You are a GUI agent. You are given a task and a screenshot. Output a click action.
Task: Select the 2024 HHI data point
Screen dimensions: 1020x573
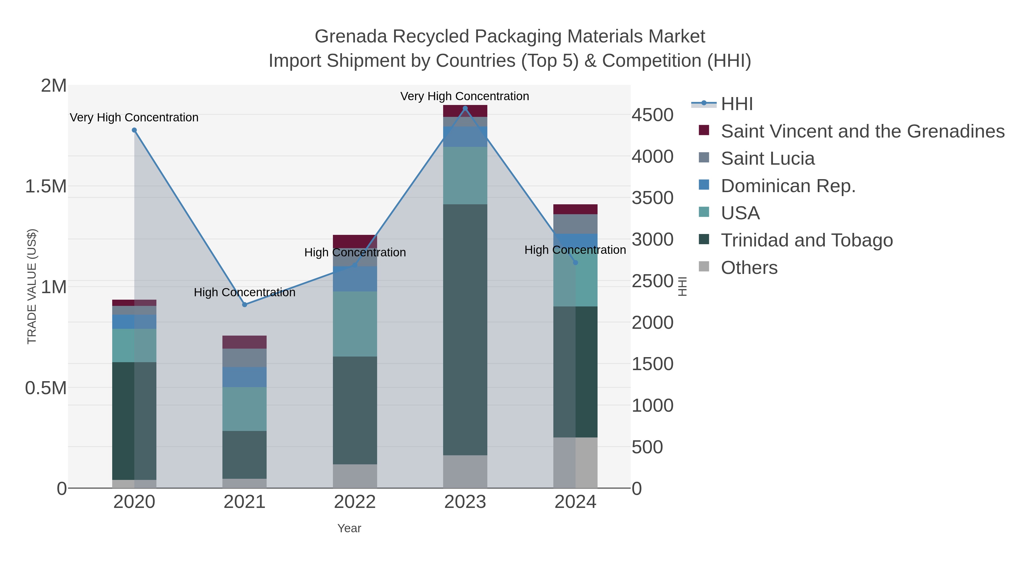point(576,263)
